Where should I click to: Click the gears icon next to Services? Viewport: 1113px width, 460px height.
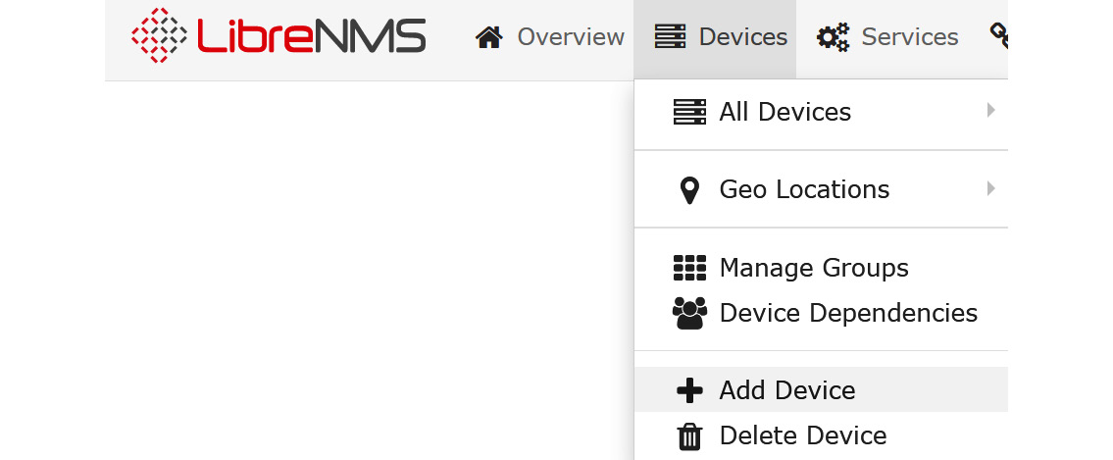click(x=833, y=37)
